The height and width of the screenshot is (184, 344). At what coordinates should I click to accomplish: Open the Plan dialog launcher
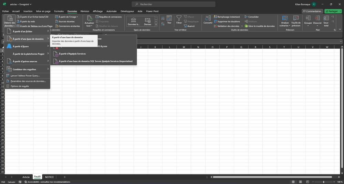point(335,30)
